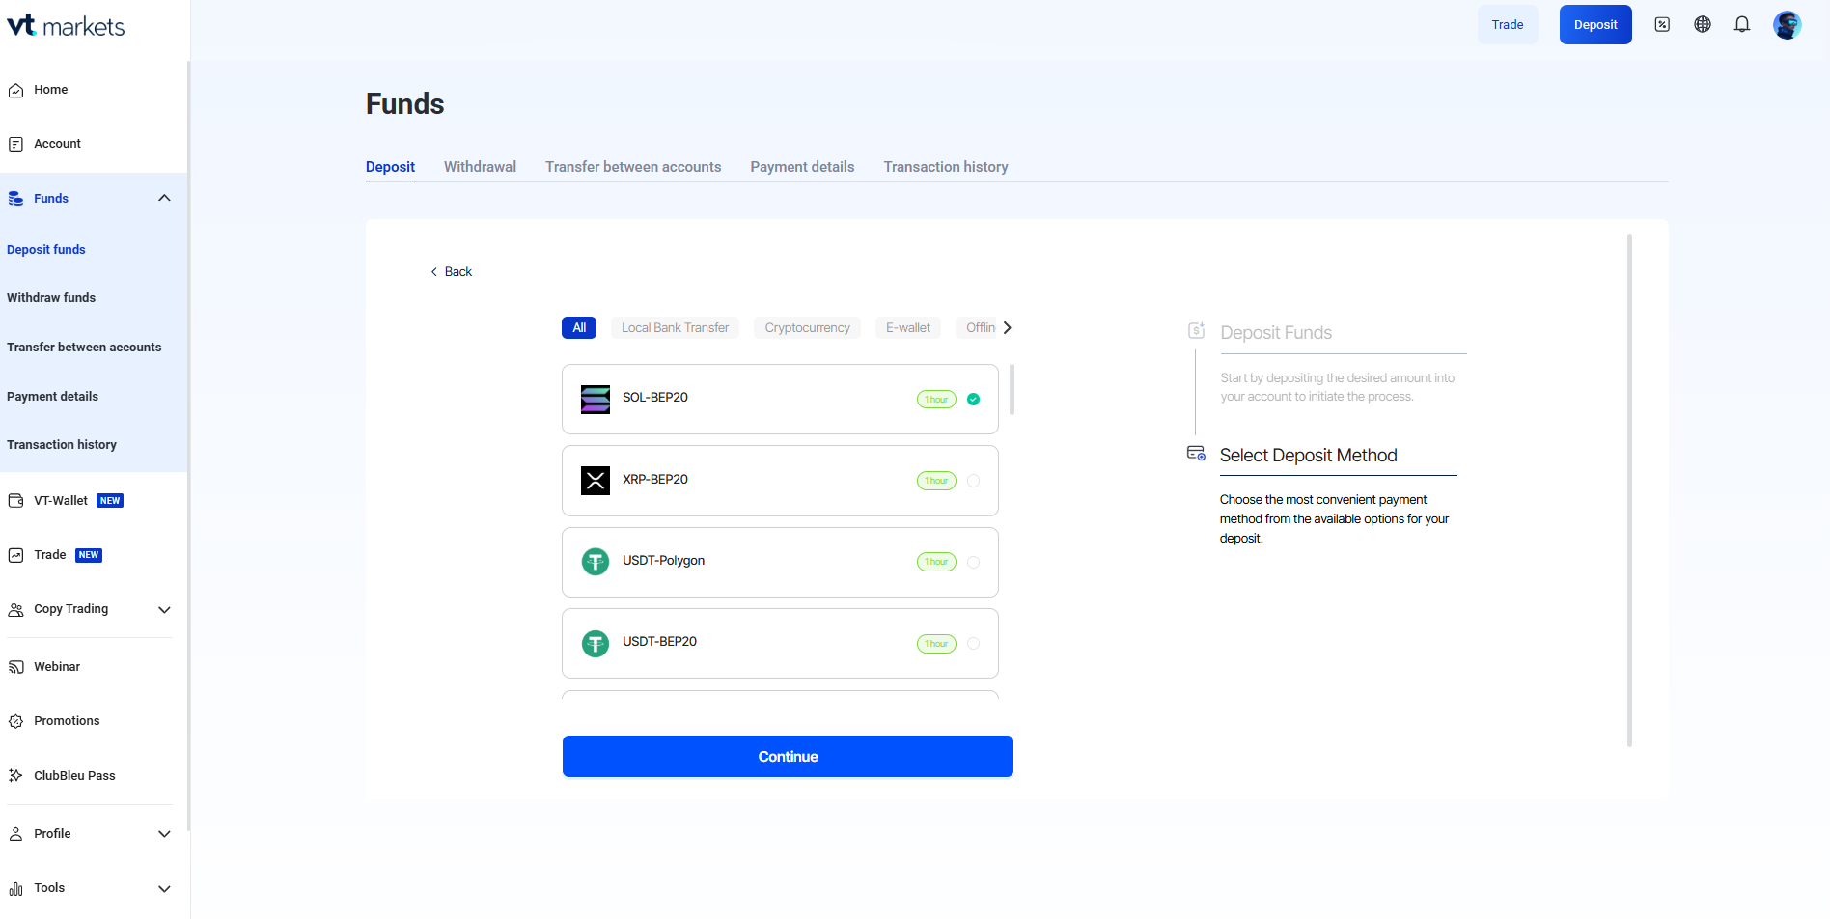The height and width of the screenshot is (919, 1830).
Task: Expand the Copy Trading menu
Action: (164, 610)
